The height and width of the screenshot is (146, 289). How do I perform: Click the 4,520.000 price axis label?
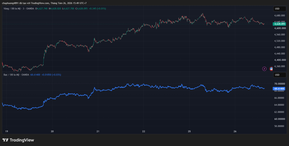[280, 41]
